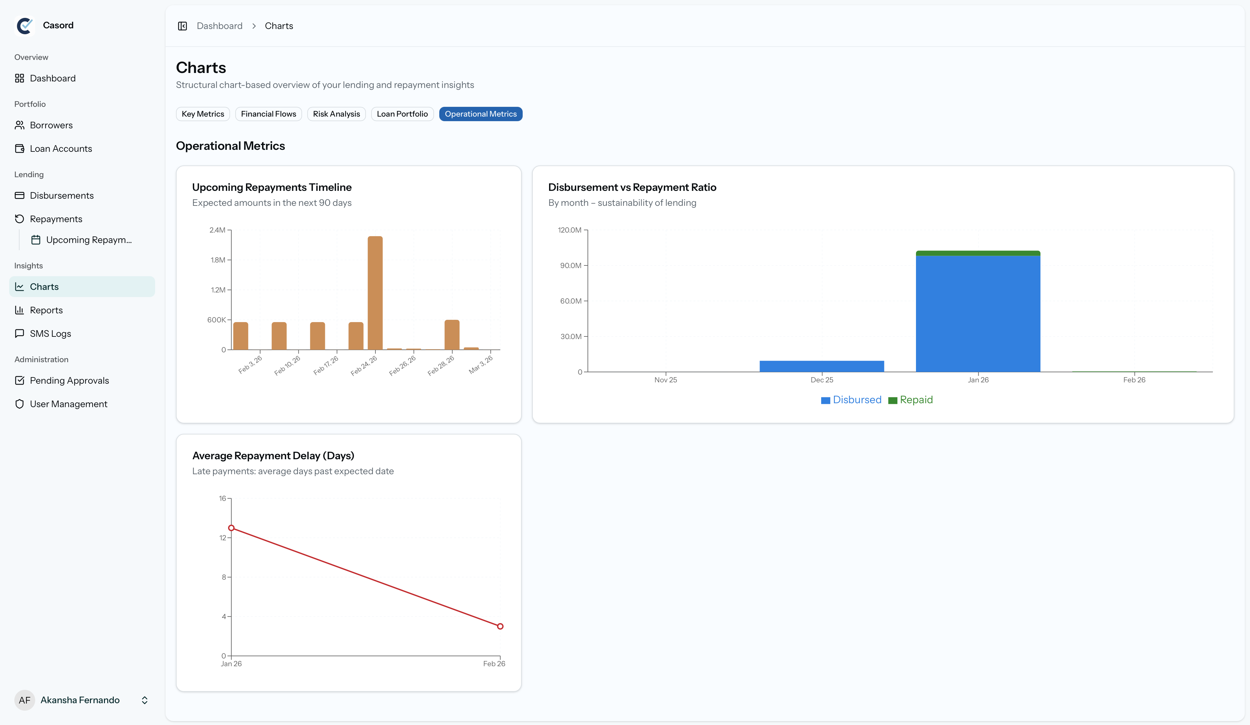Image resolution: width=1250 pixels, height=725 pixels.
Task: Click the sidebar collapse panel icon
Action: [x=182, y=26]
